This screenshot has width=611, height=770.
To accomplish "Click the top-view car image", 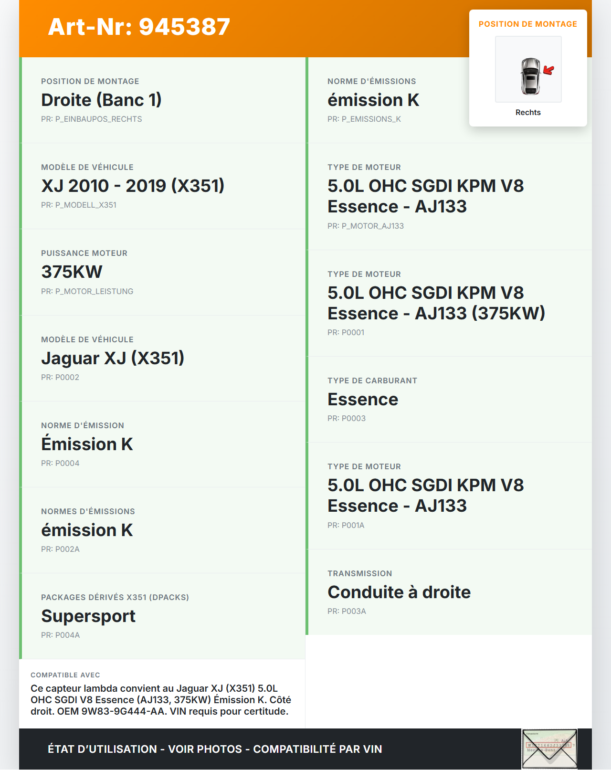I will (530, 75).
